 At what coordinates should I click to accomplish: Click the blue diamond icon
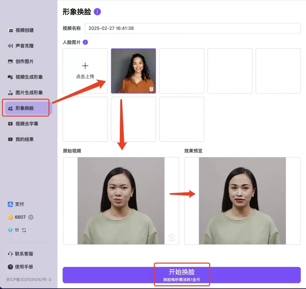click(x=10, y=230)
